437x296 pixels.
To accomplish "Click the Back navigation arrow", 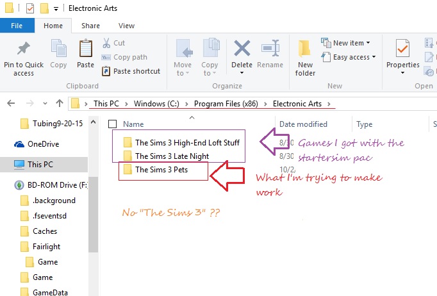I will (11, 103).
